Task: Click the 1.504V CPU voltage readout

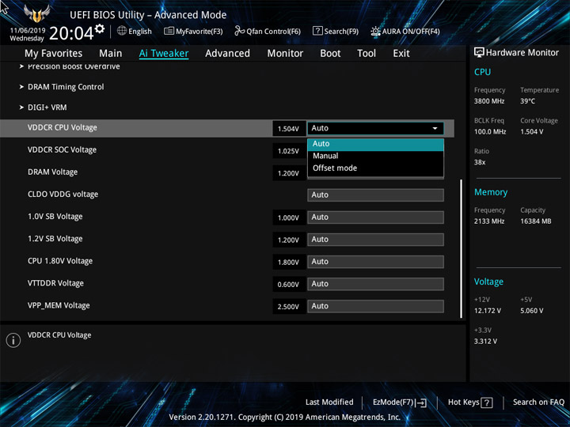Action: click(x=288, y=129)
